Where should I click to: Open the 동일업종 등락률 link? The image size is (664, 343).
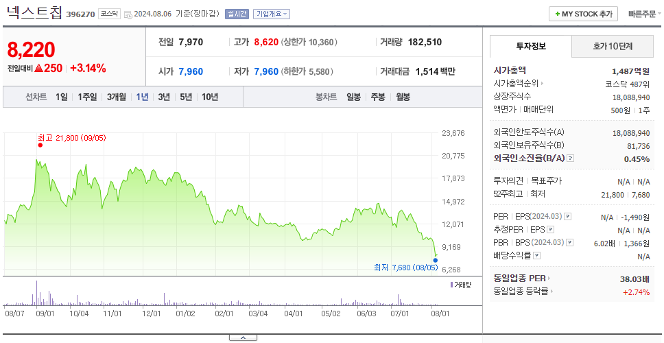tap(523, 292)
